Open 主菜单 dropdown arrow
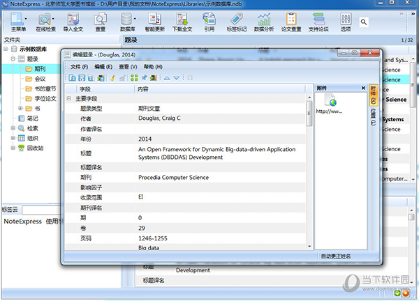 (x=26, y=19)
